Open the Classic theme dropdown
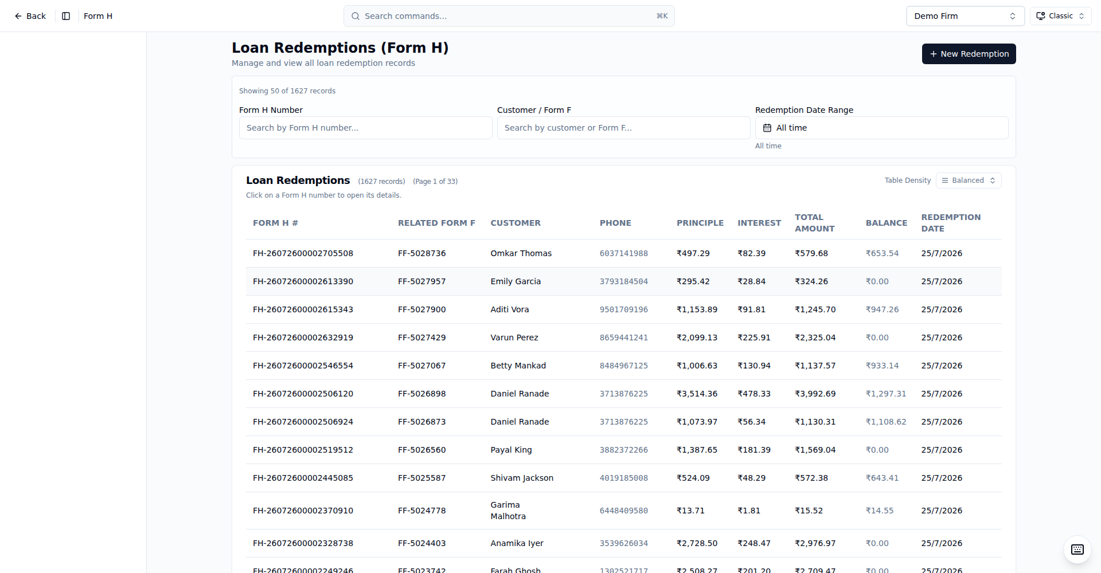 click(1061, 16)
